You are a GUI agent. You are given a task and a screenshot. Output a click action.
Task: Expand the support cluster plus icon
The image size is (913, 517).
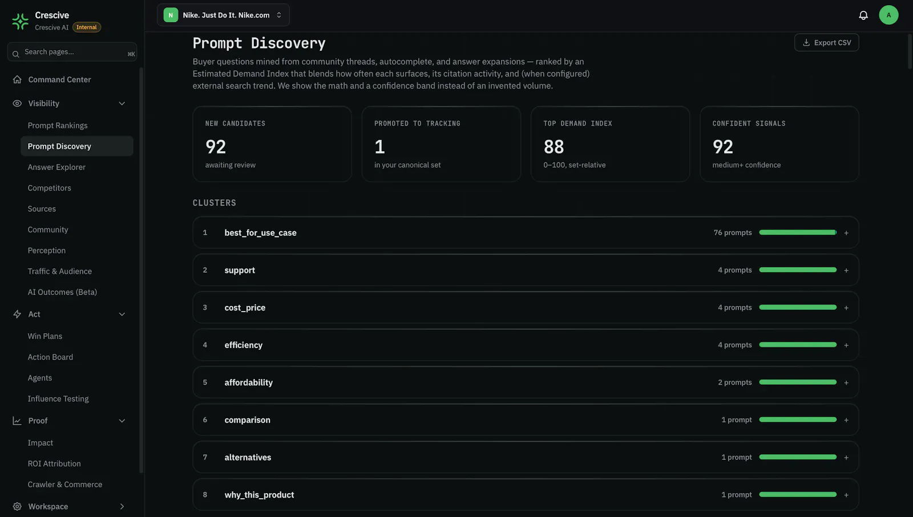point(846,270)
